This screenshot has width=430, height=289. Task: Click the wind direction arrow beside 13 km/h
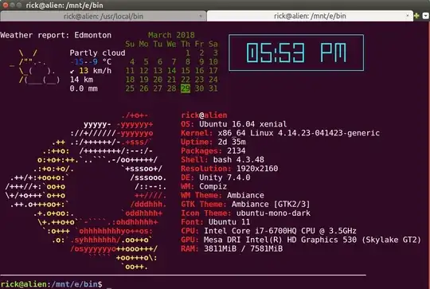pos(72,72)
